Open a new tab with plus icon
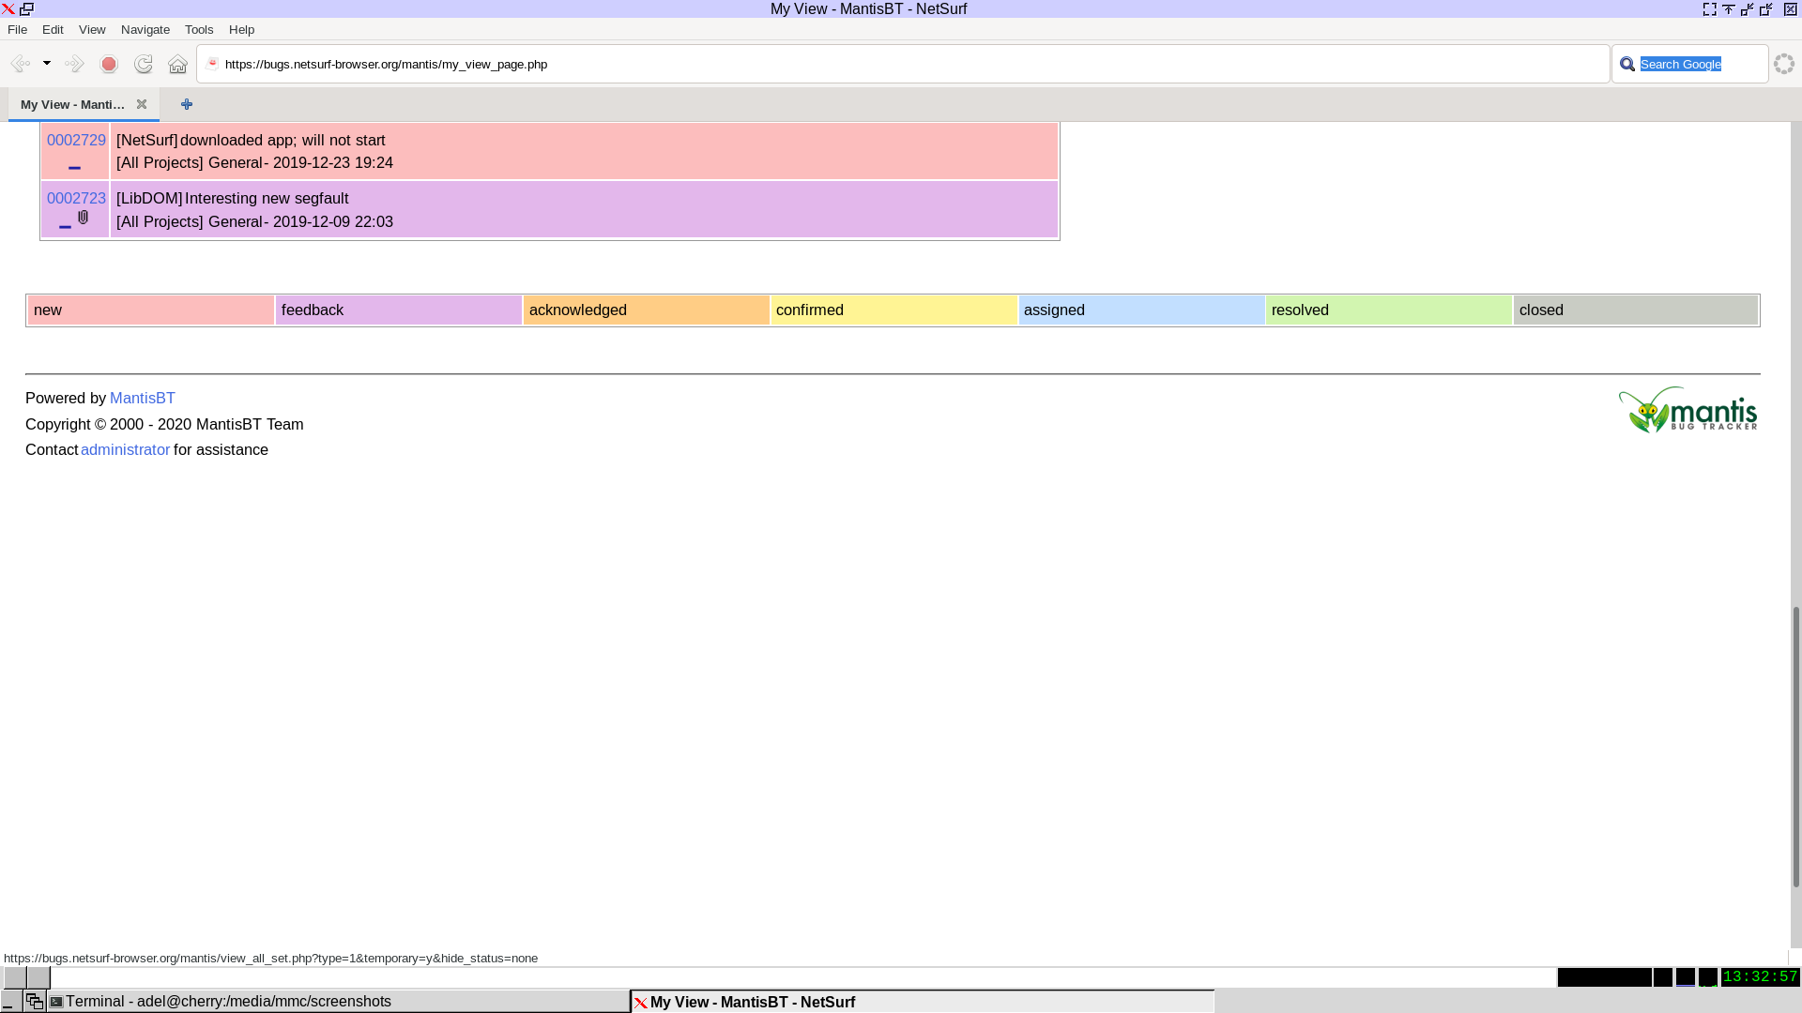 pos(187,104)
